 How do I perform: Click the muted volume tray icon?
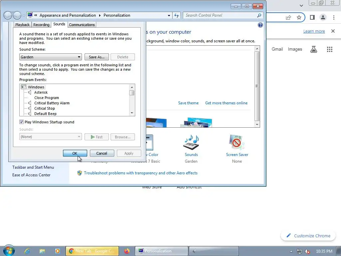tap(307, 251)
